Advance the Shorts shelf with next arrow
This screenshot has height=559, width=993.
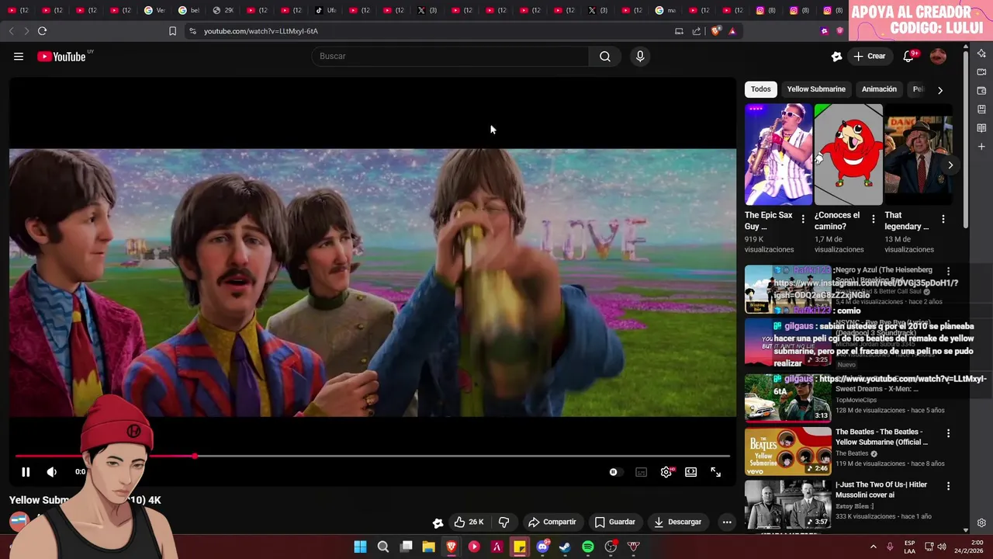coord(950,165)
